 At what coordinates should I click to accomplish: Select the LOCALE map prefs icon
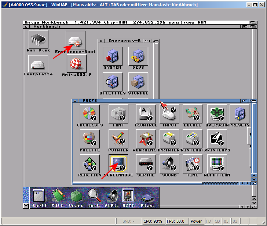193,114
